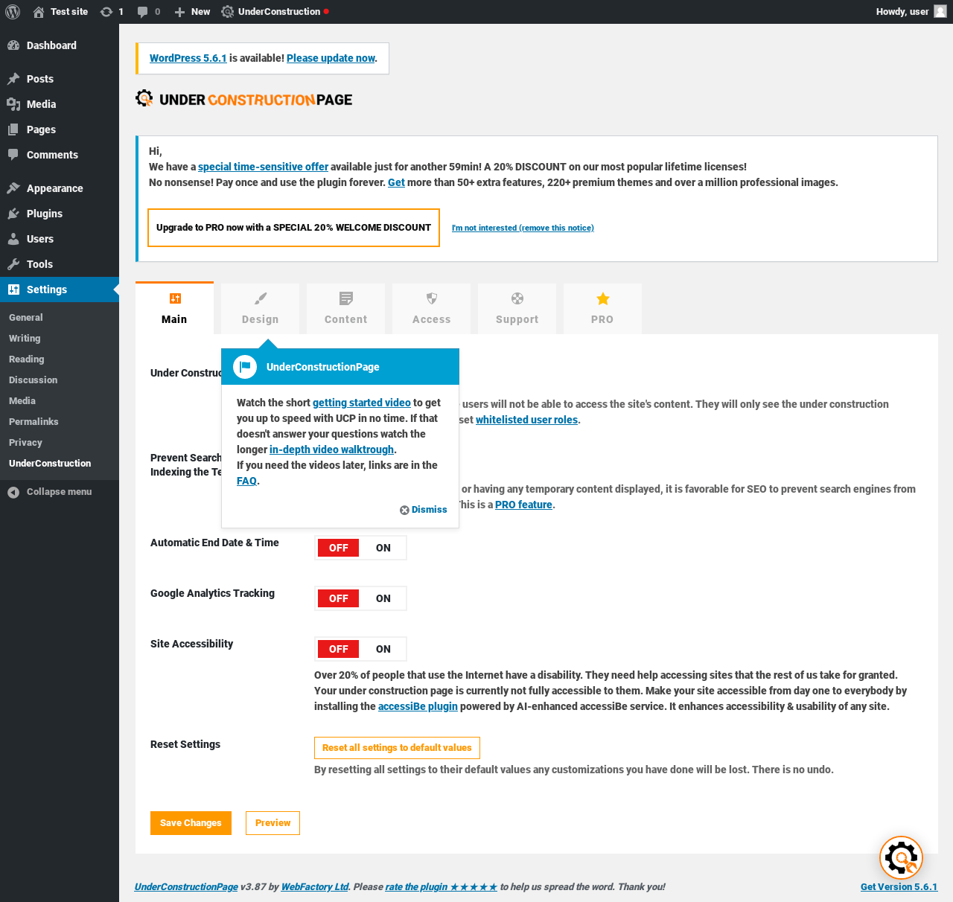This screenshot has height=902, width=953.
Task: Click the Dashboard gauge icon in sidebar
Action: [x=13, y=45]
